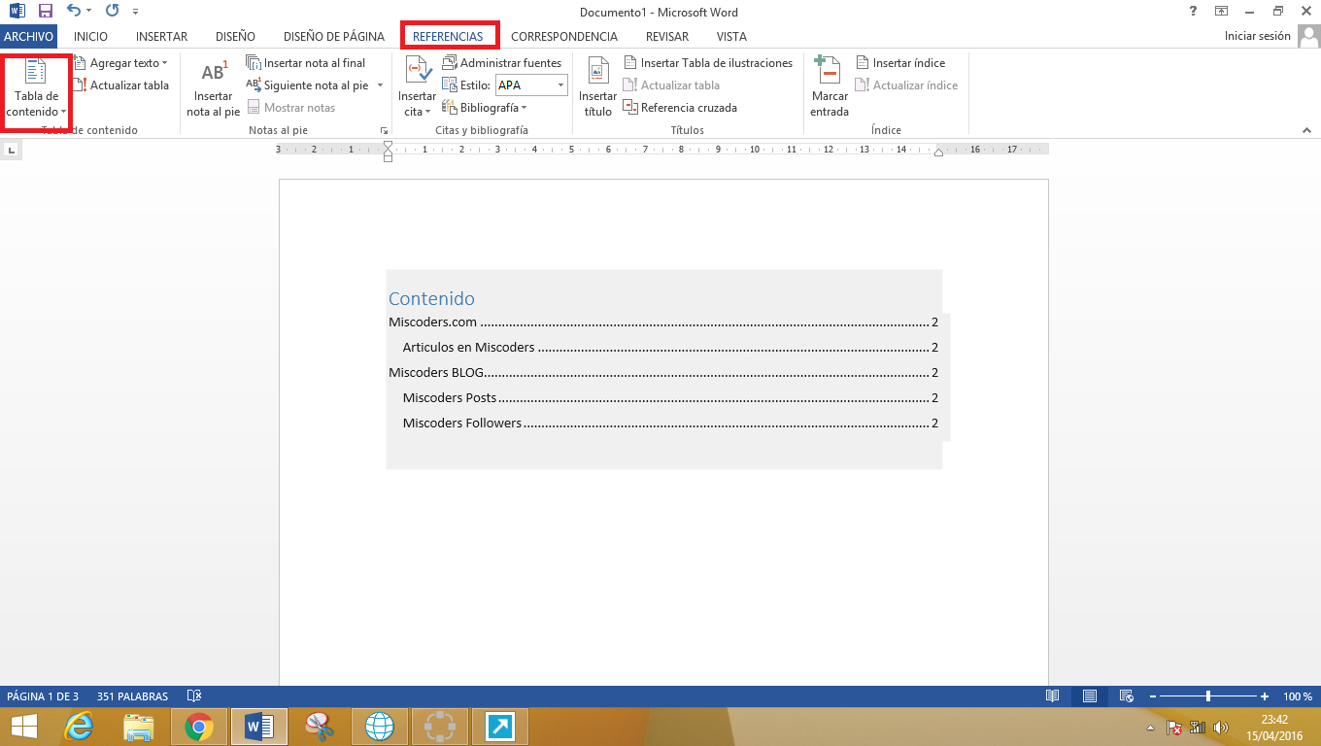Viewport: 1321px width, 746px height.
Task: Click the Iniciar sesión link
Action: (x=1259, y=35)
